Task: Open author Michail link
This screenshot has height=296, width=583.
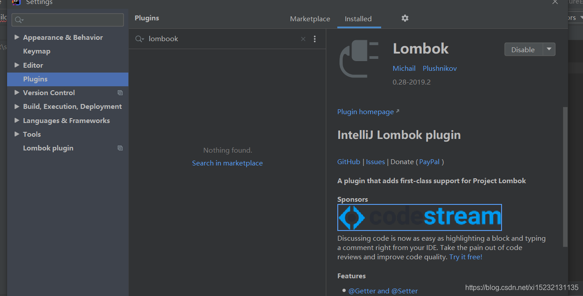Action: pos(404,68)
